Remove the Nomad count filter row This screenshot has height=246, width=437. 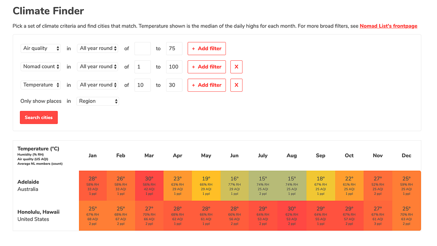236,67
